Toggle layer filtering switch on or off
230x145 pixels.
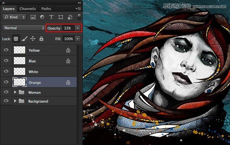pyautogui.click(x=79, y=17)
